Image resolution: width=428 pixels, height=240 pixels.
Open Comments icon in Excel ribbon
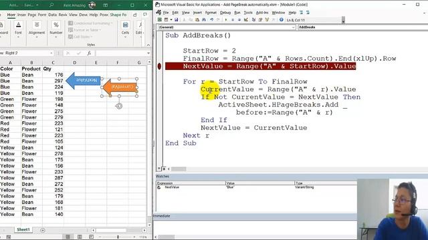(145, 15)
